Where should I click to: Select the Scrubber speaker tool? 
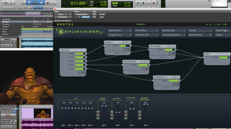point(48,2)
